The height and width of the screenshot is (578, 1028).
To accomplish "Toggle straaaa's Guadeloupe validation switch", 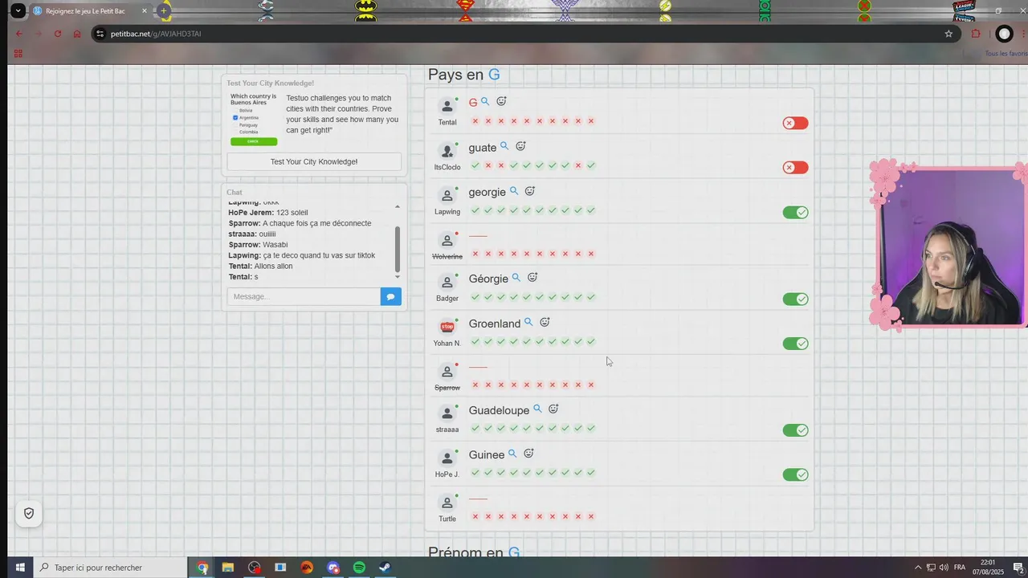I will click(795, 430).
